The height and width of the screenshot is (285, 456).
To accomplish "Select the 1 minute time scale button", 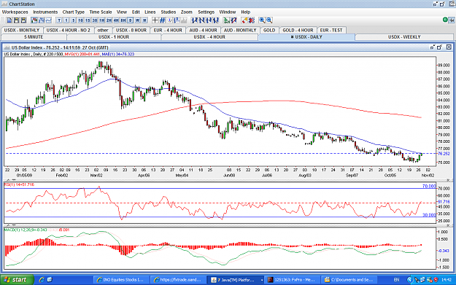I will coord(66,20).
